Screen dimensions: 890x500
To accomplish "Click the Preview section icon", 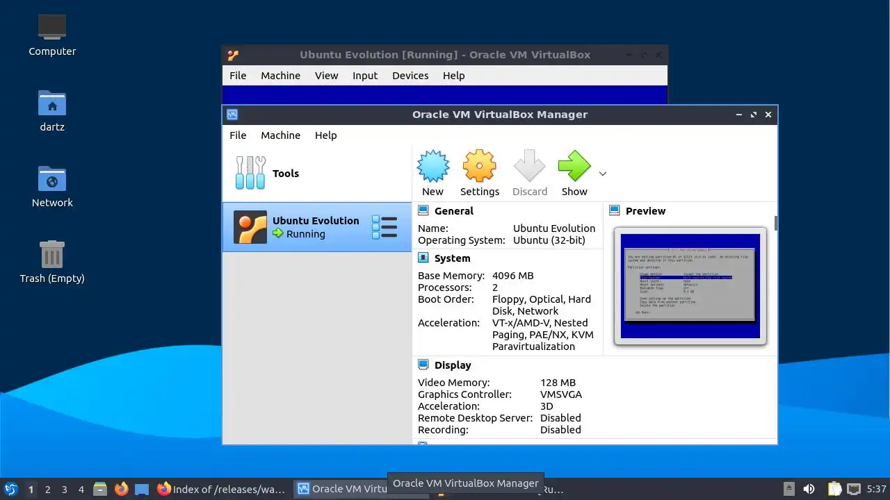I will pyautogui.click(x=614, y=210).
